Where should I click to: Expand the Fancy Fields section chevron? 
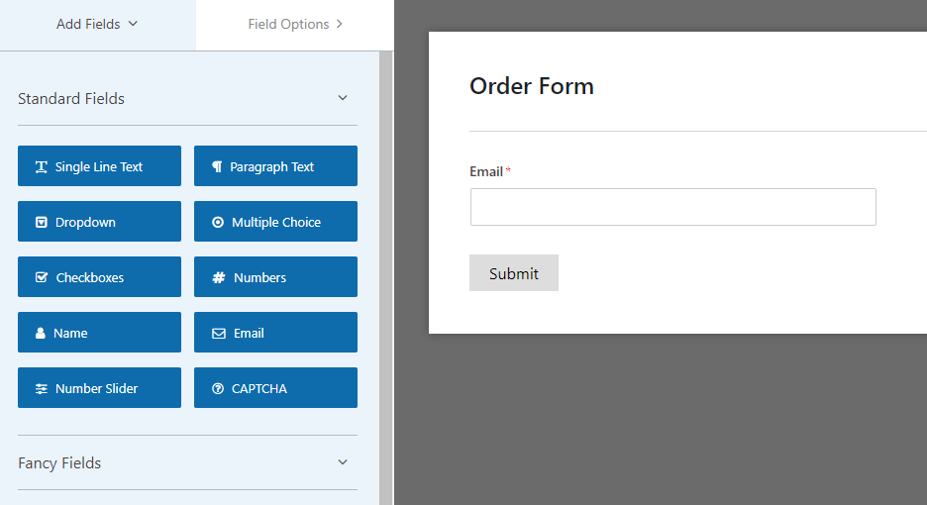pyautogui.click(x=343, y=462)
